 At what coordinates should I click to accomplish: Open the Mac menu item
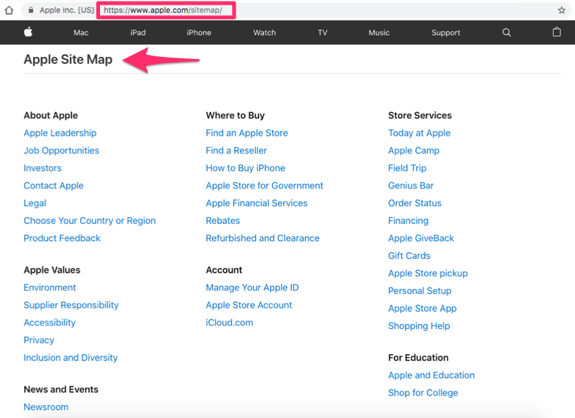coord(81,33)
